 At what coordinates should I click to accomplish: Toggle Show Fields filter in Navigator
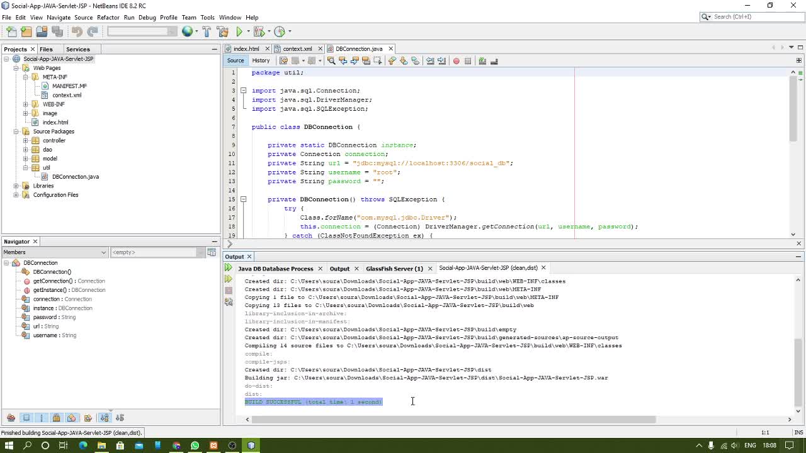coord(26,418)
